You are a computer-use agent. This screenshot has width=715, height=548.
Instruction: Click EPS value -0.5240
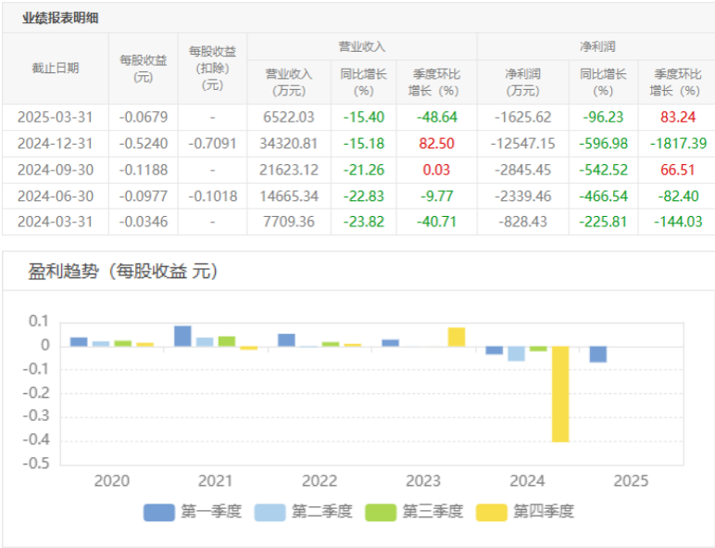coord(144,144)
